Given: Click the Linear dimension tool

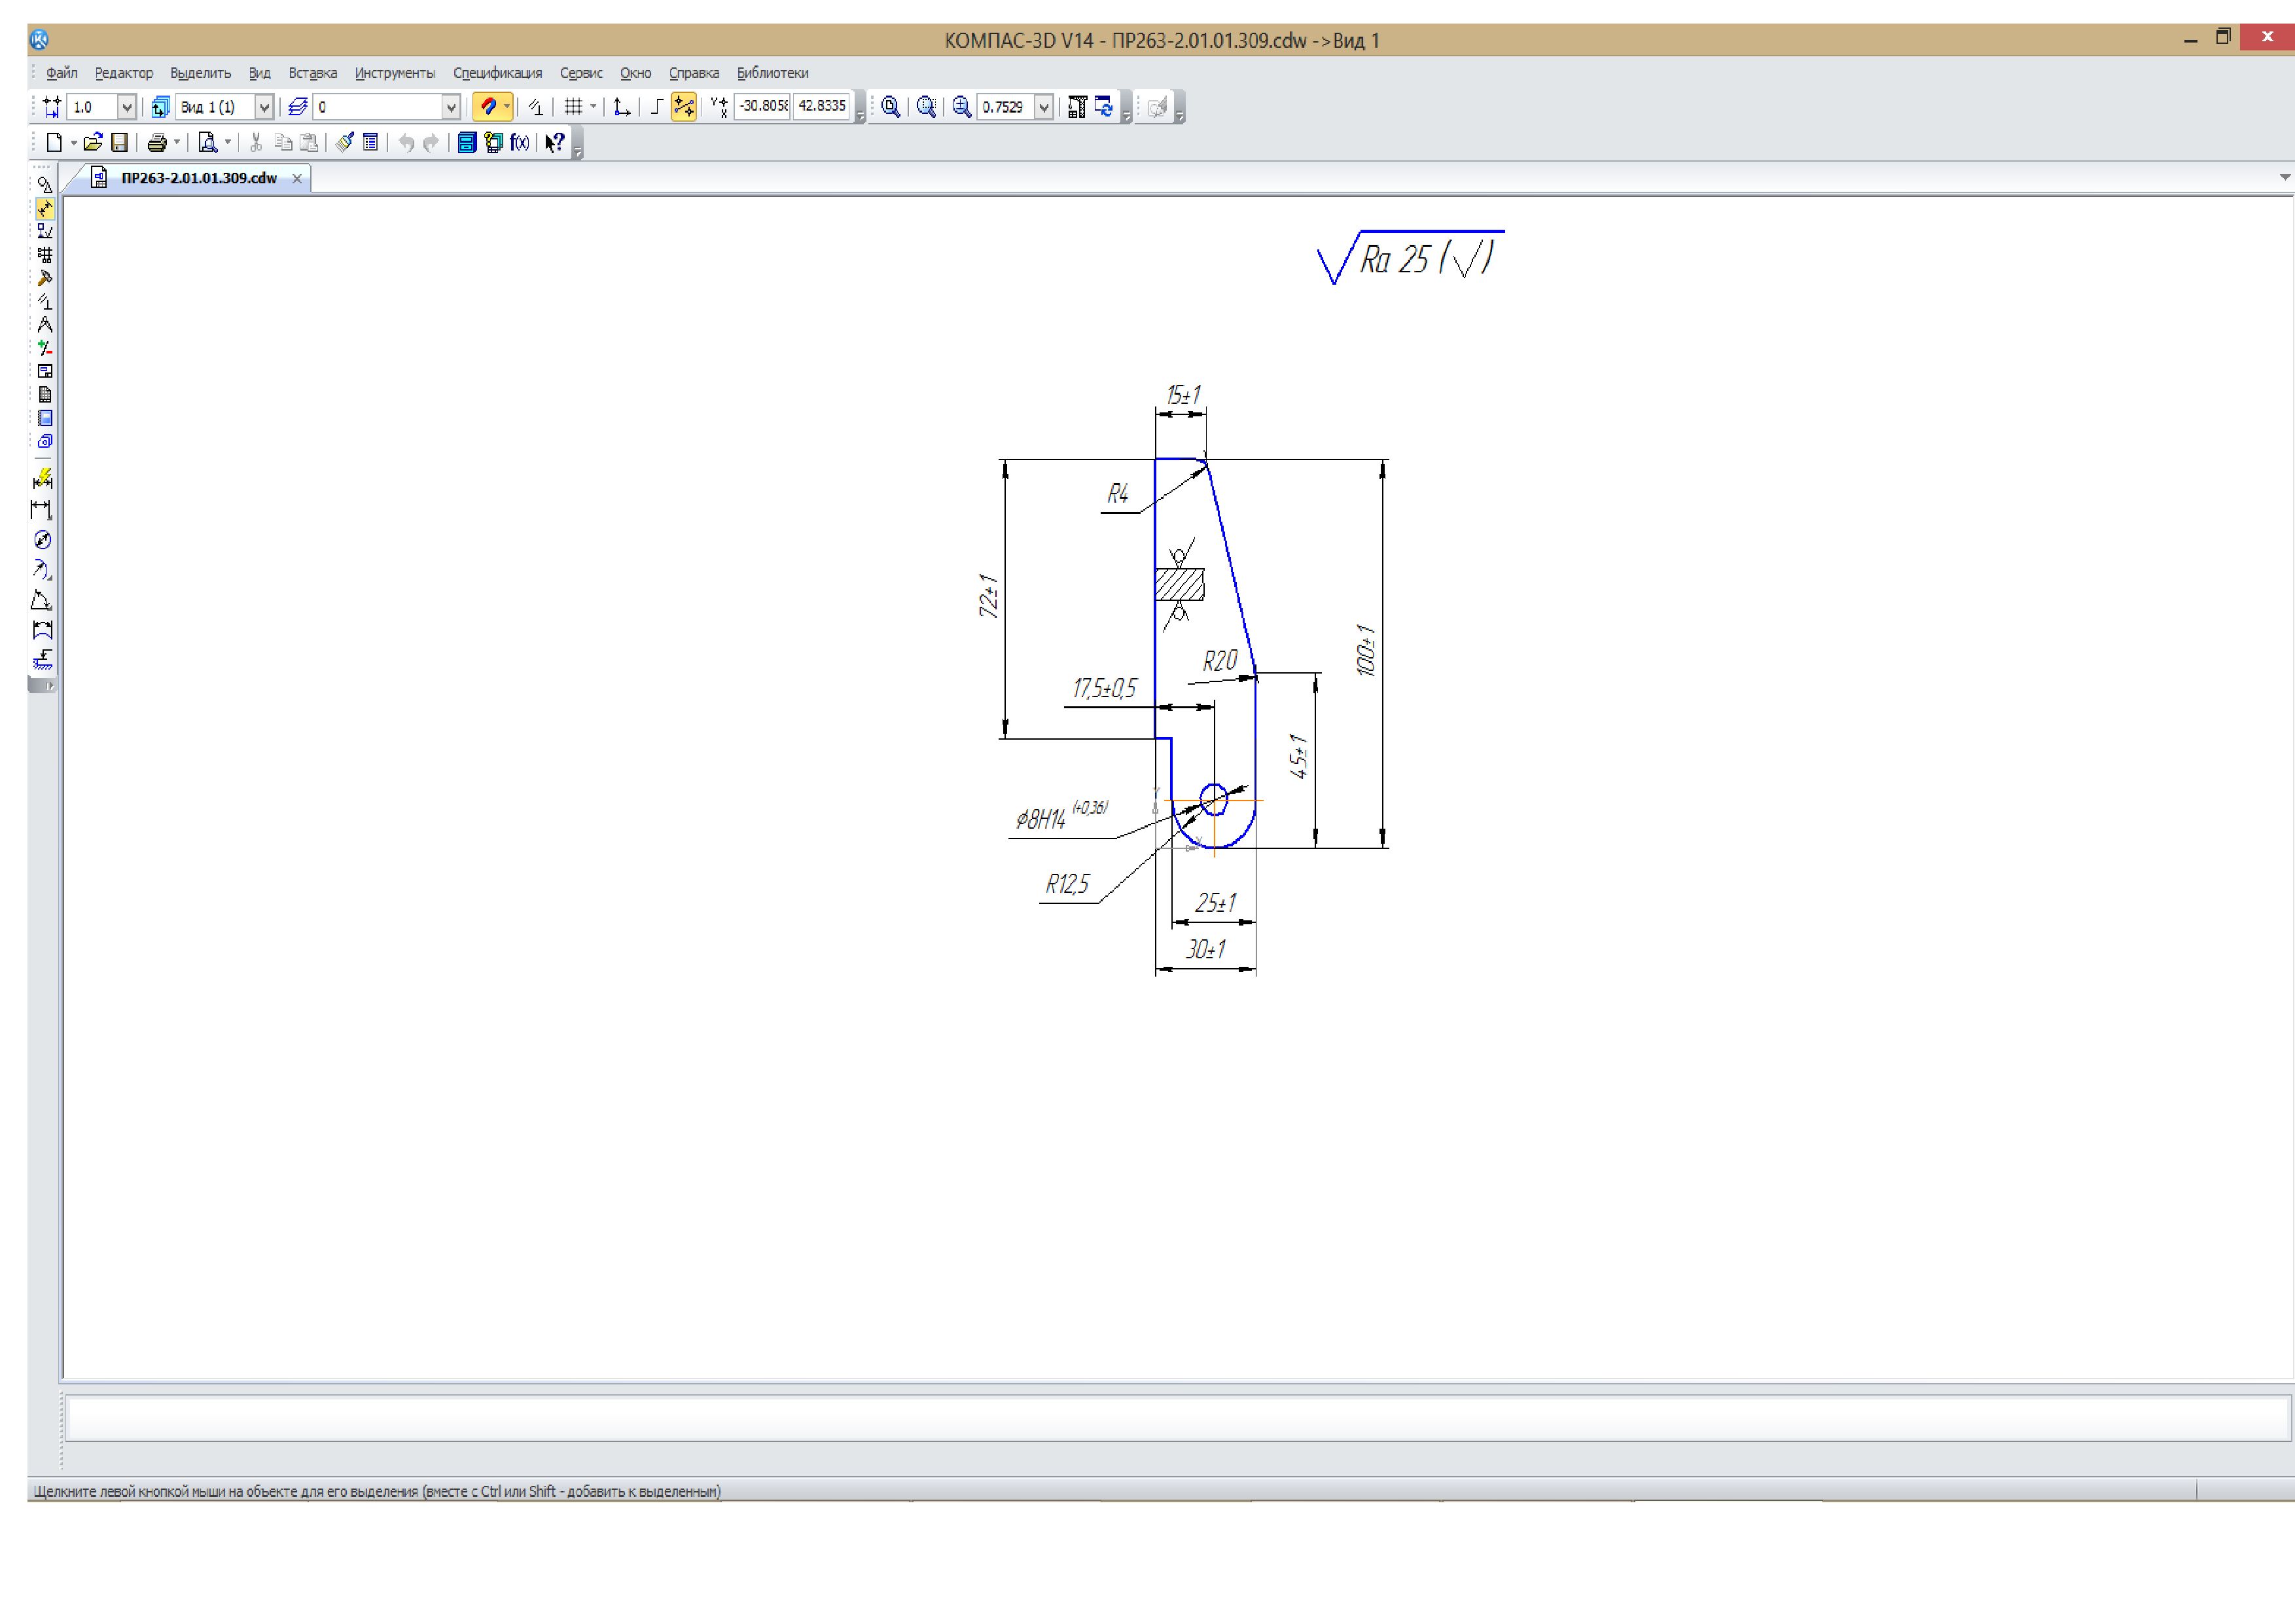Looking at the screenshot, I should click(42, 510).
